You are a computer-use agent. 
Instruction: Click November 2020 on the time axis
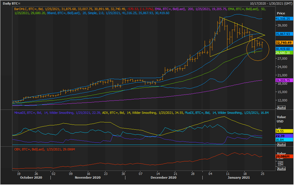pyautogui.click(x=88, y=178)
